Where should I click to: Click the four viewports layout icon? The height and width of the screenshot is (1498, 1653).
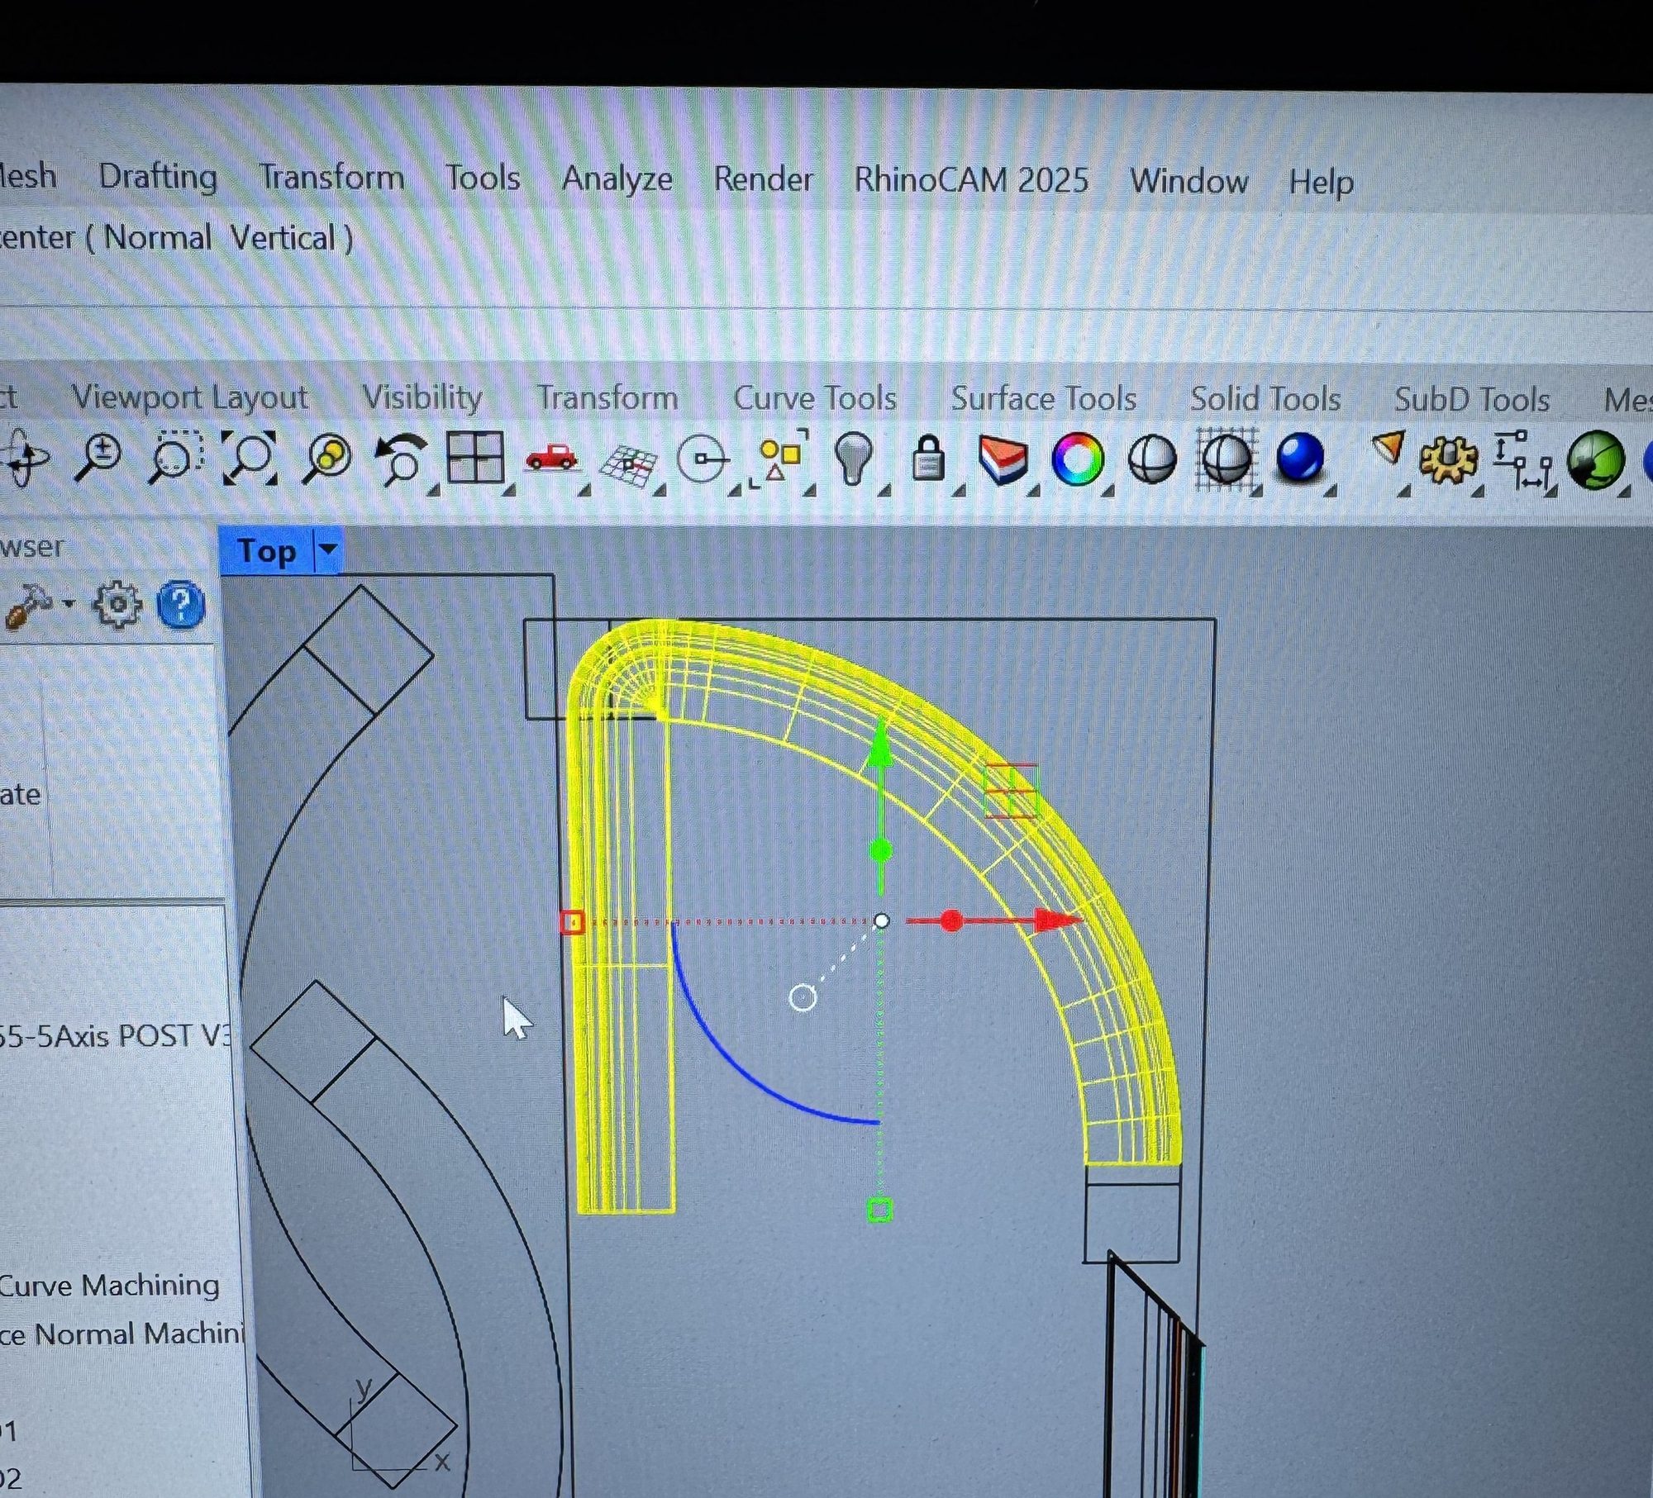tap(475, 457)
